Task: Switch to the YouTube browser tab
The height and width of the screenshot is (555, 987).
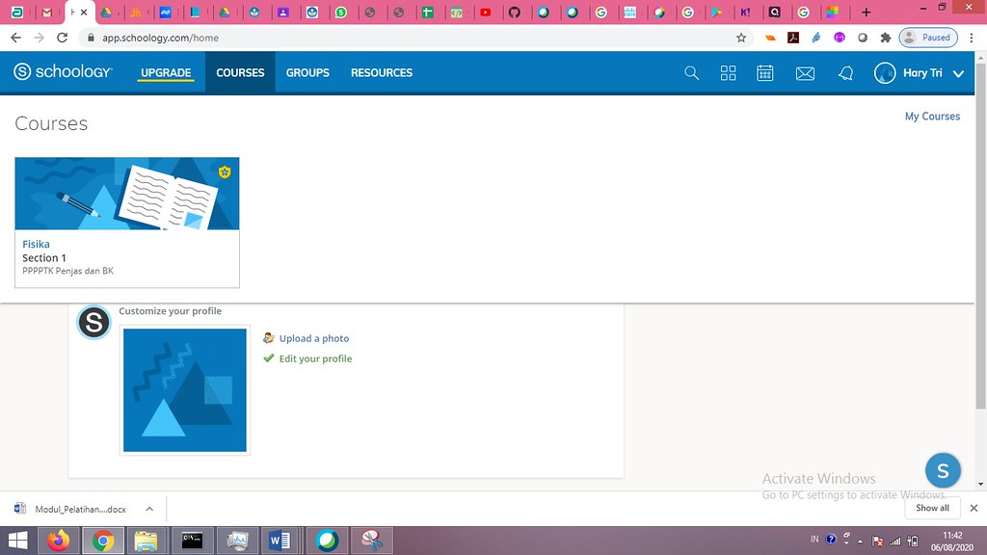Action: tap(486, 12)
